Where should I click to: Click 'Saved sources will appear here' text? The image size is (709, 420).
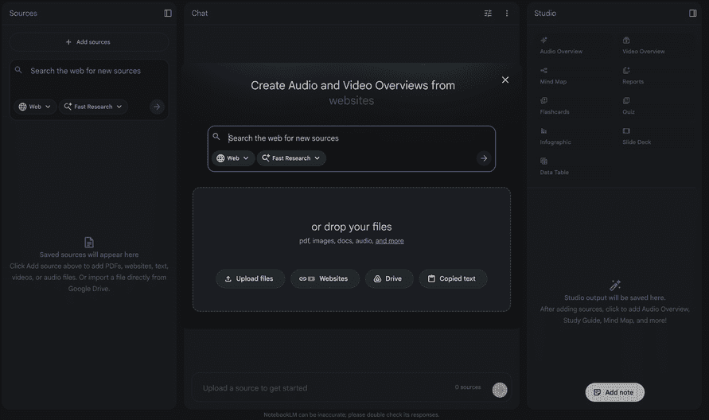[x=89, y=255]
